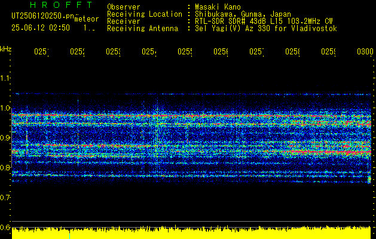This screenshot has width=376, height=239.
Task: Click the 0.9 frequency axis label
Action: click(x=5, y=138)
